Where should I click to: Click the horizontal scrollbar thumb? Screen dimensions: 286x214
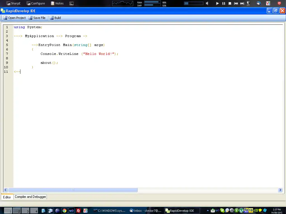click(x=73, y=190)
